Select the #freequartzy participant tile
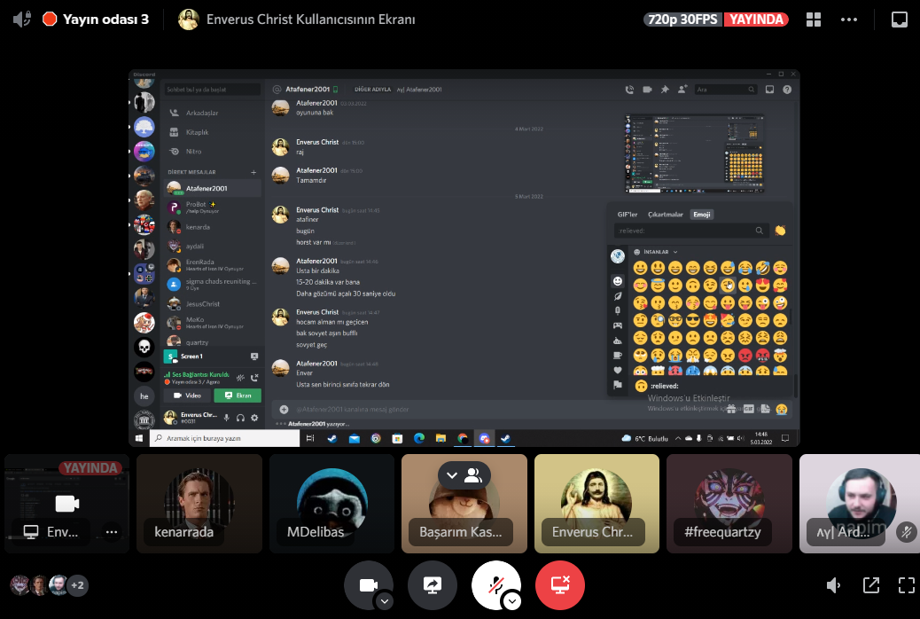This screenshot has height=619, width=920. 729,504
